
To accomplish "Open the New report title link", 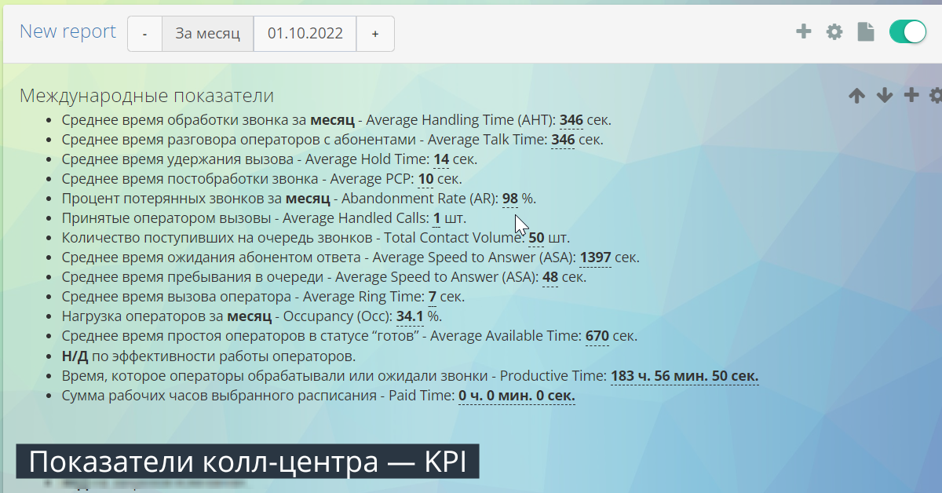I will [x=68, y=31].
